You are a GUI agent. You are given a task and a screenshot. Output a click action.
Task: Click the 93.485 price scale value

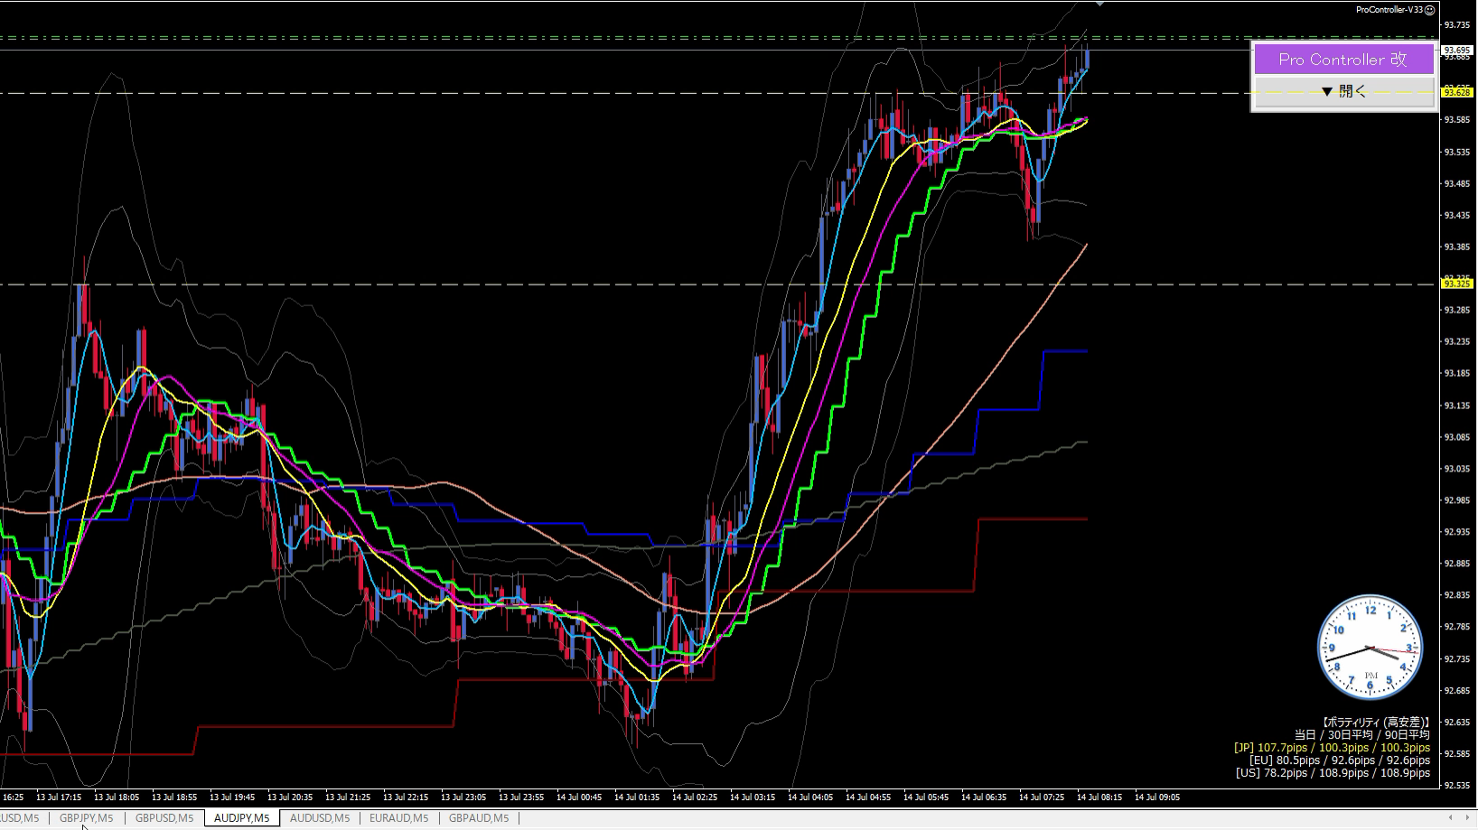tap(1456, 183)
